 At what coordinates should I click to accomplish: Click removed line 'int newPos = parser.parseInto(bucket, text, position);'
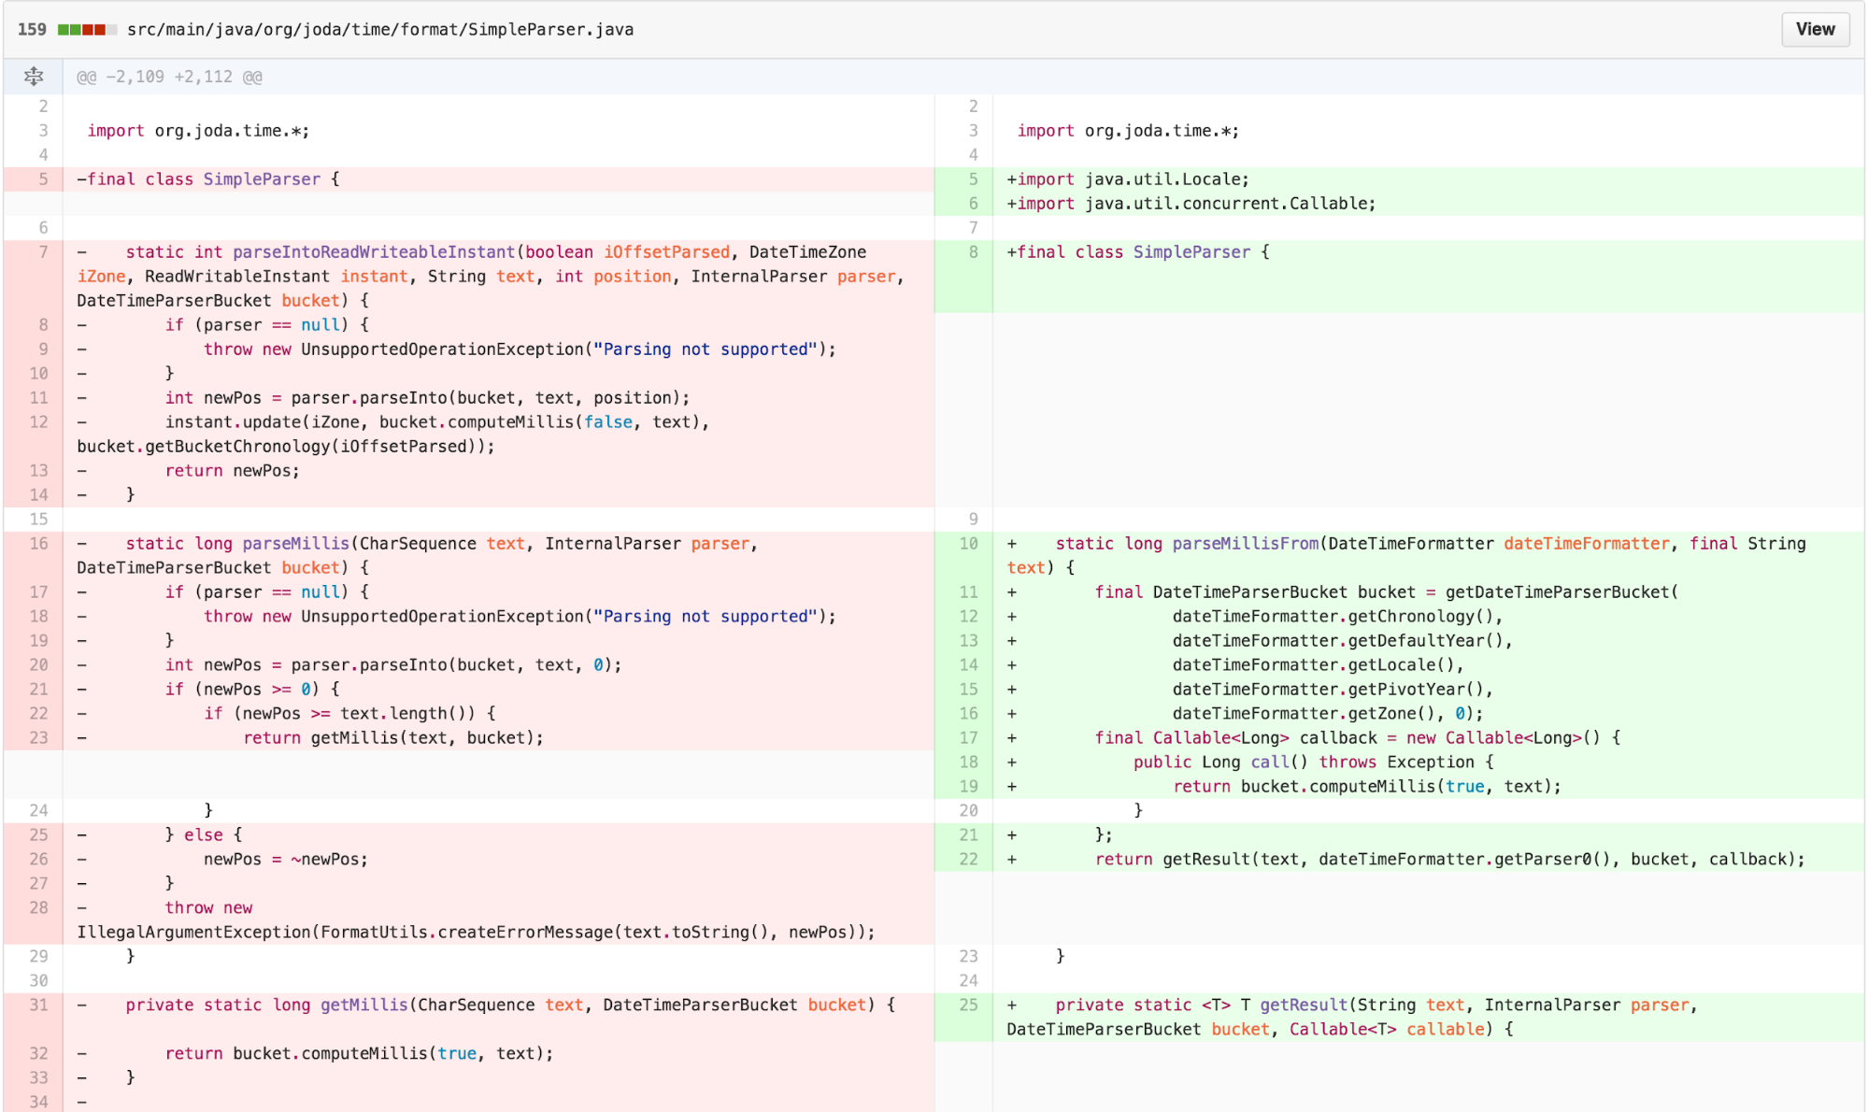point(499,398)
